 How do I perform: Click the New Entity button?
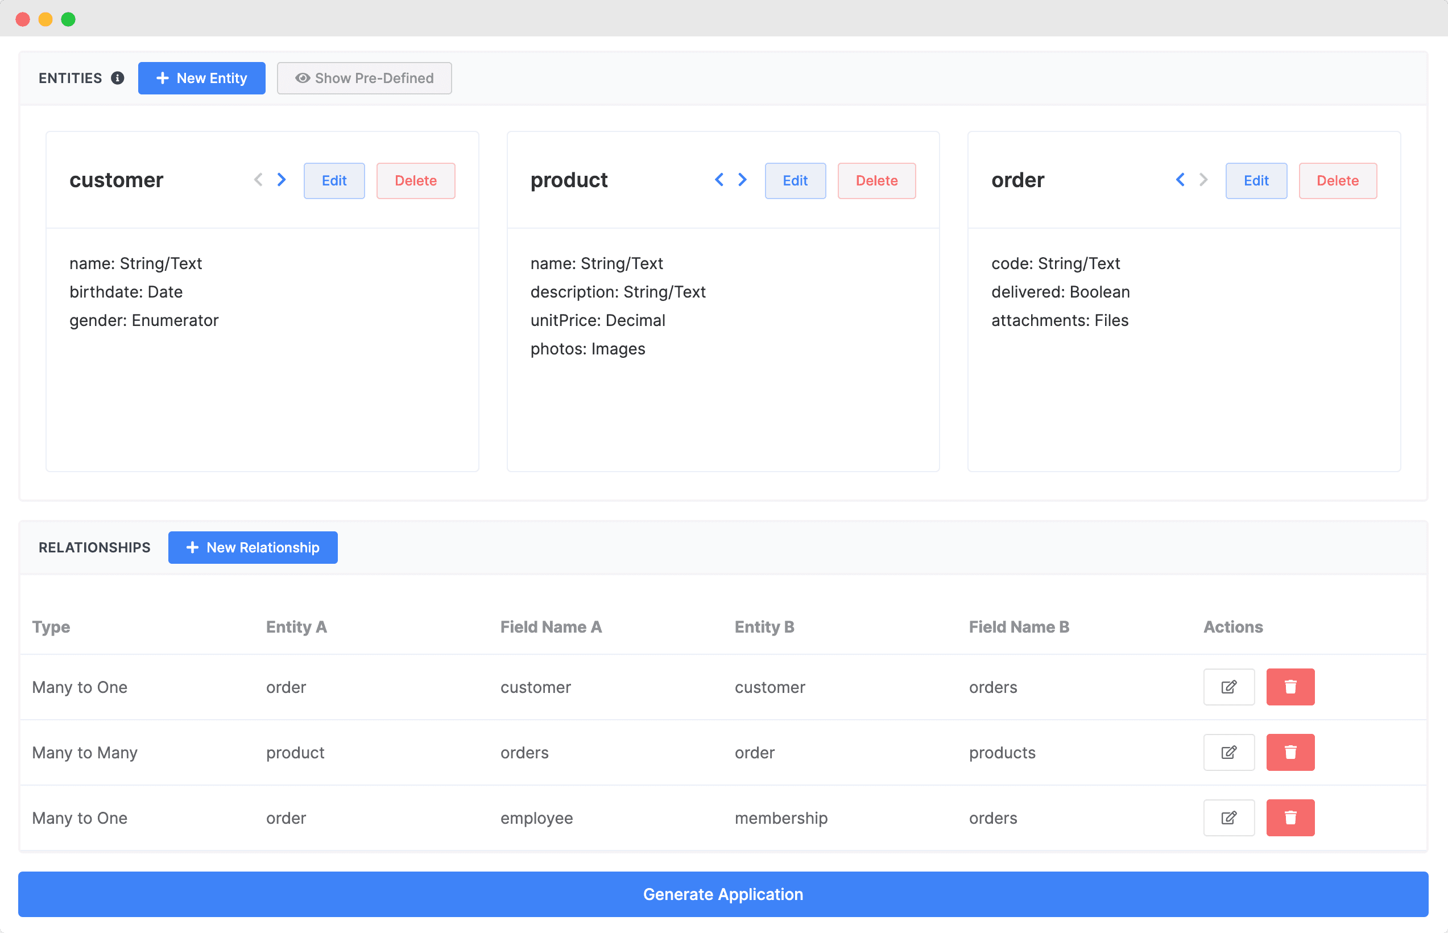click(x=201, y=78)
